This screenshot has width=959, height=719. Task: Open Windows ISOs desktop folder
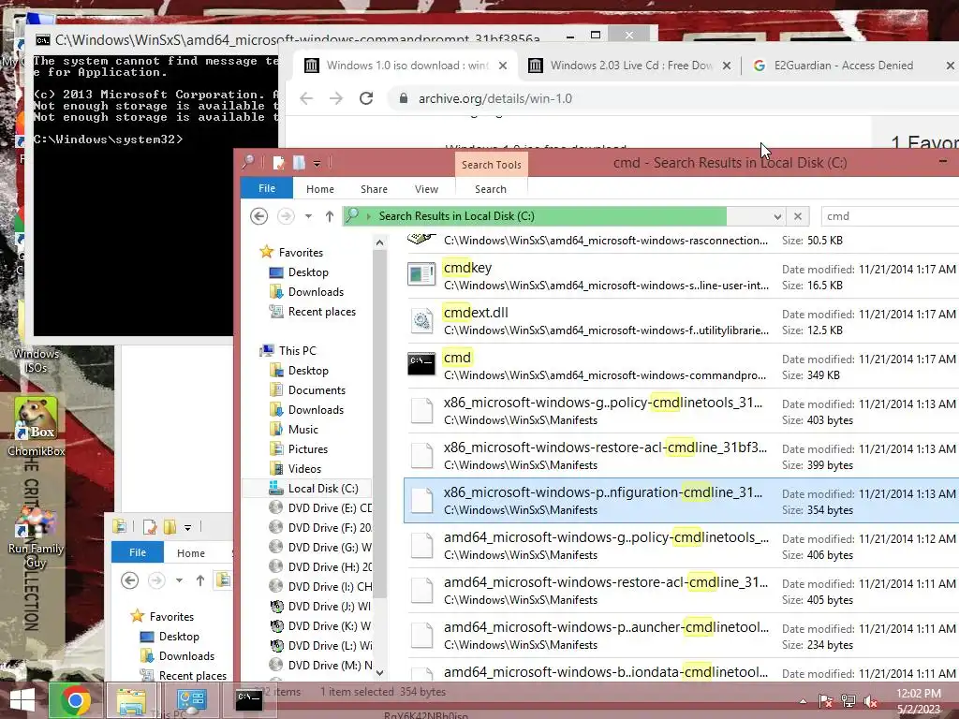pyautogui.click(x=37, y=360)
